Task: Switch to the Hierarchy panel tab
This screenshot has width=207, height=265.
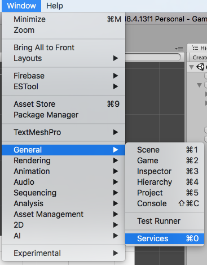Action: point(197,48)
